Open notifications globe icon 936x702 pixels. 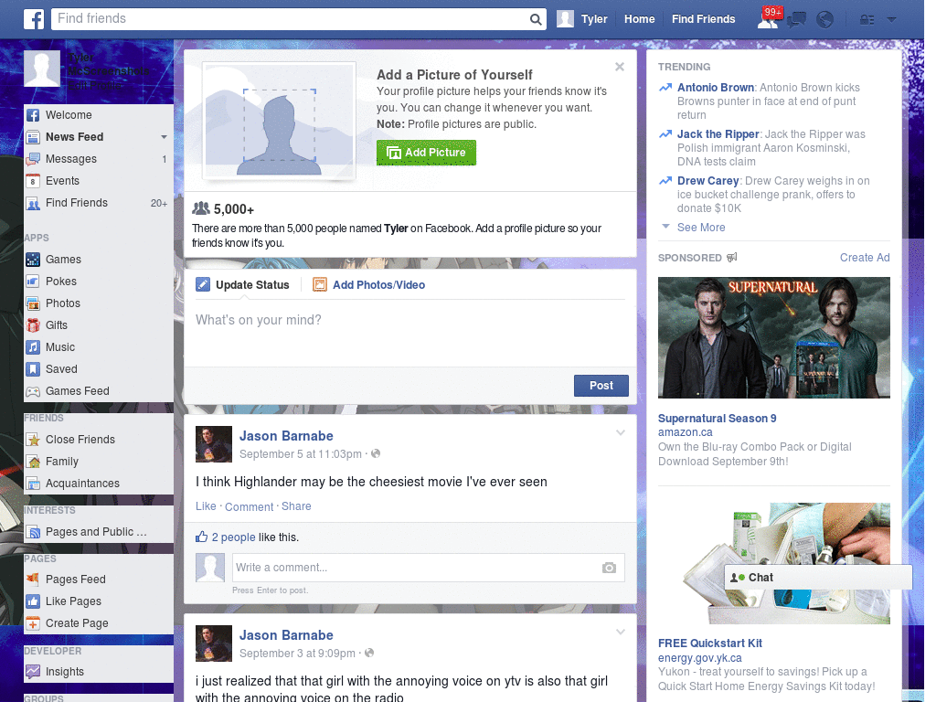coord(825,20)
